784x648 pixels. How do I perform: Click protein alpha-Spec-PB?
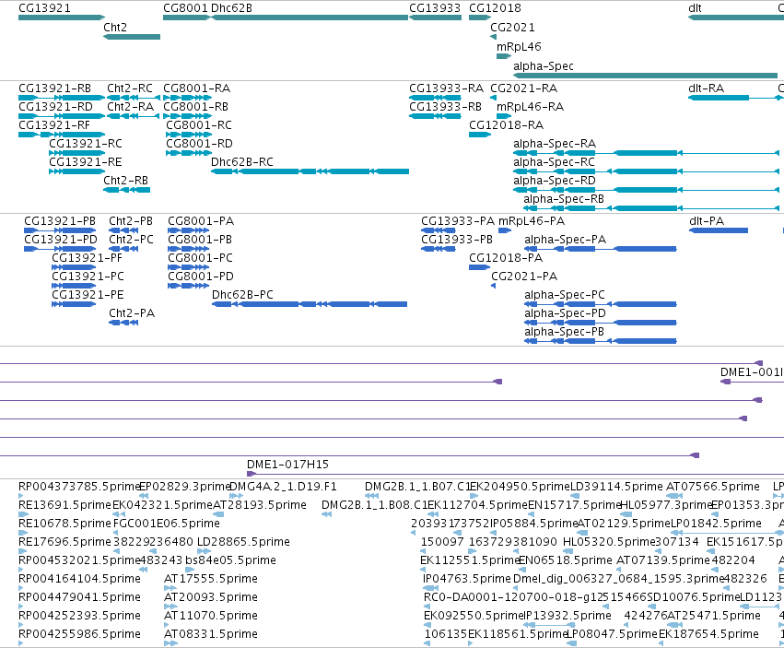click(601, 341)
